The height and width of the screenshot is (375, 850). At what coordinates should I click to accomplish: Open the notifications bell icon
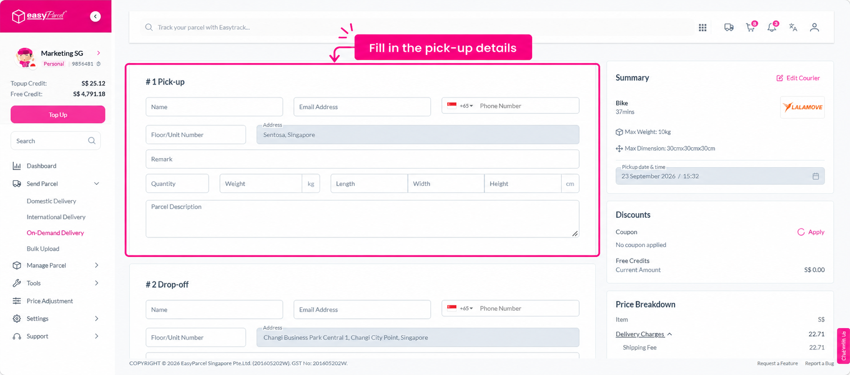[x=772, y=27]
